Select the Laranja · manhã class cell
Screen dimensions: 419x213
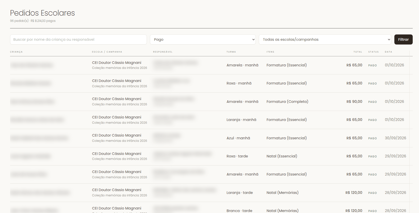point(241,120)
